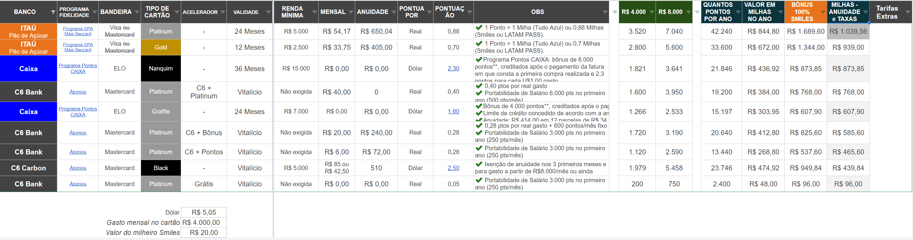Select the 510 annual fee cell
The width and height of the screenshot is (913, 240).
(376, 168)
